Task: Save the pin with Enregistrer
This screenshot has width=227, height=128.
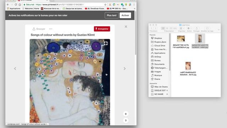Action: [102, 29]
